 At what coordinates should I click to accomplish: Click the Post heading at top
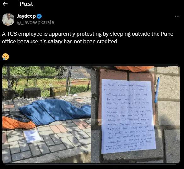tap(26, 4)
